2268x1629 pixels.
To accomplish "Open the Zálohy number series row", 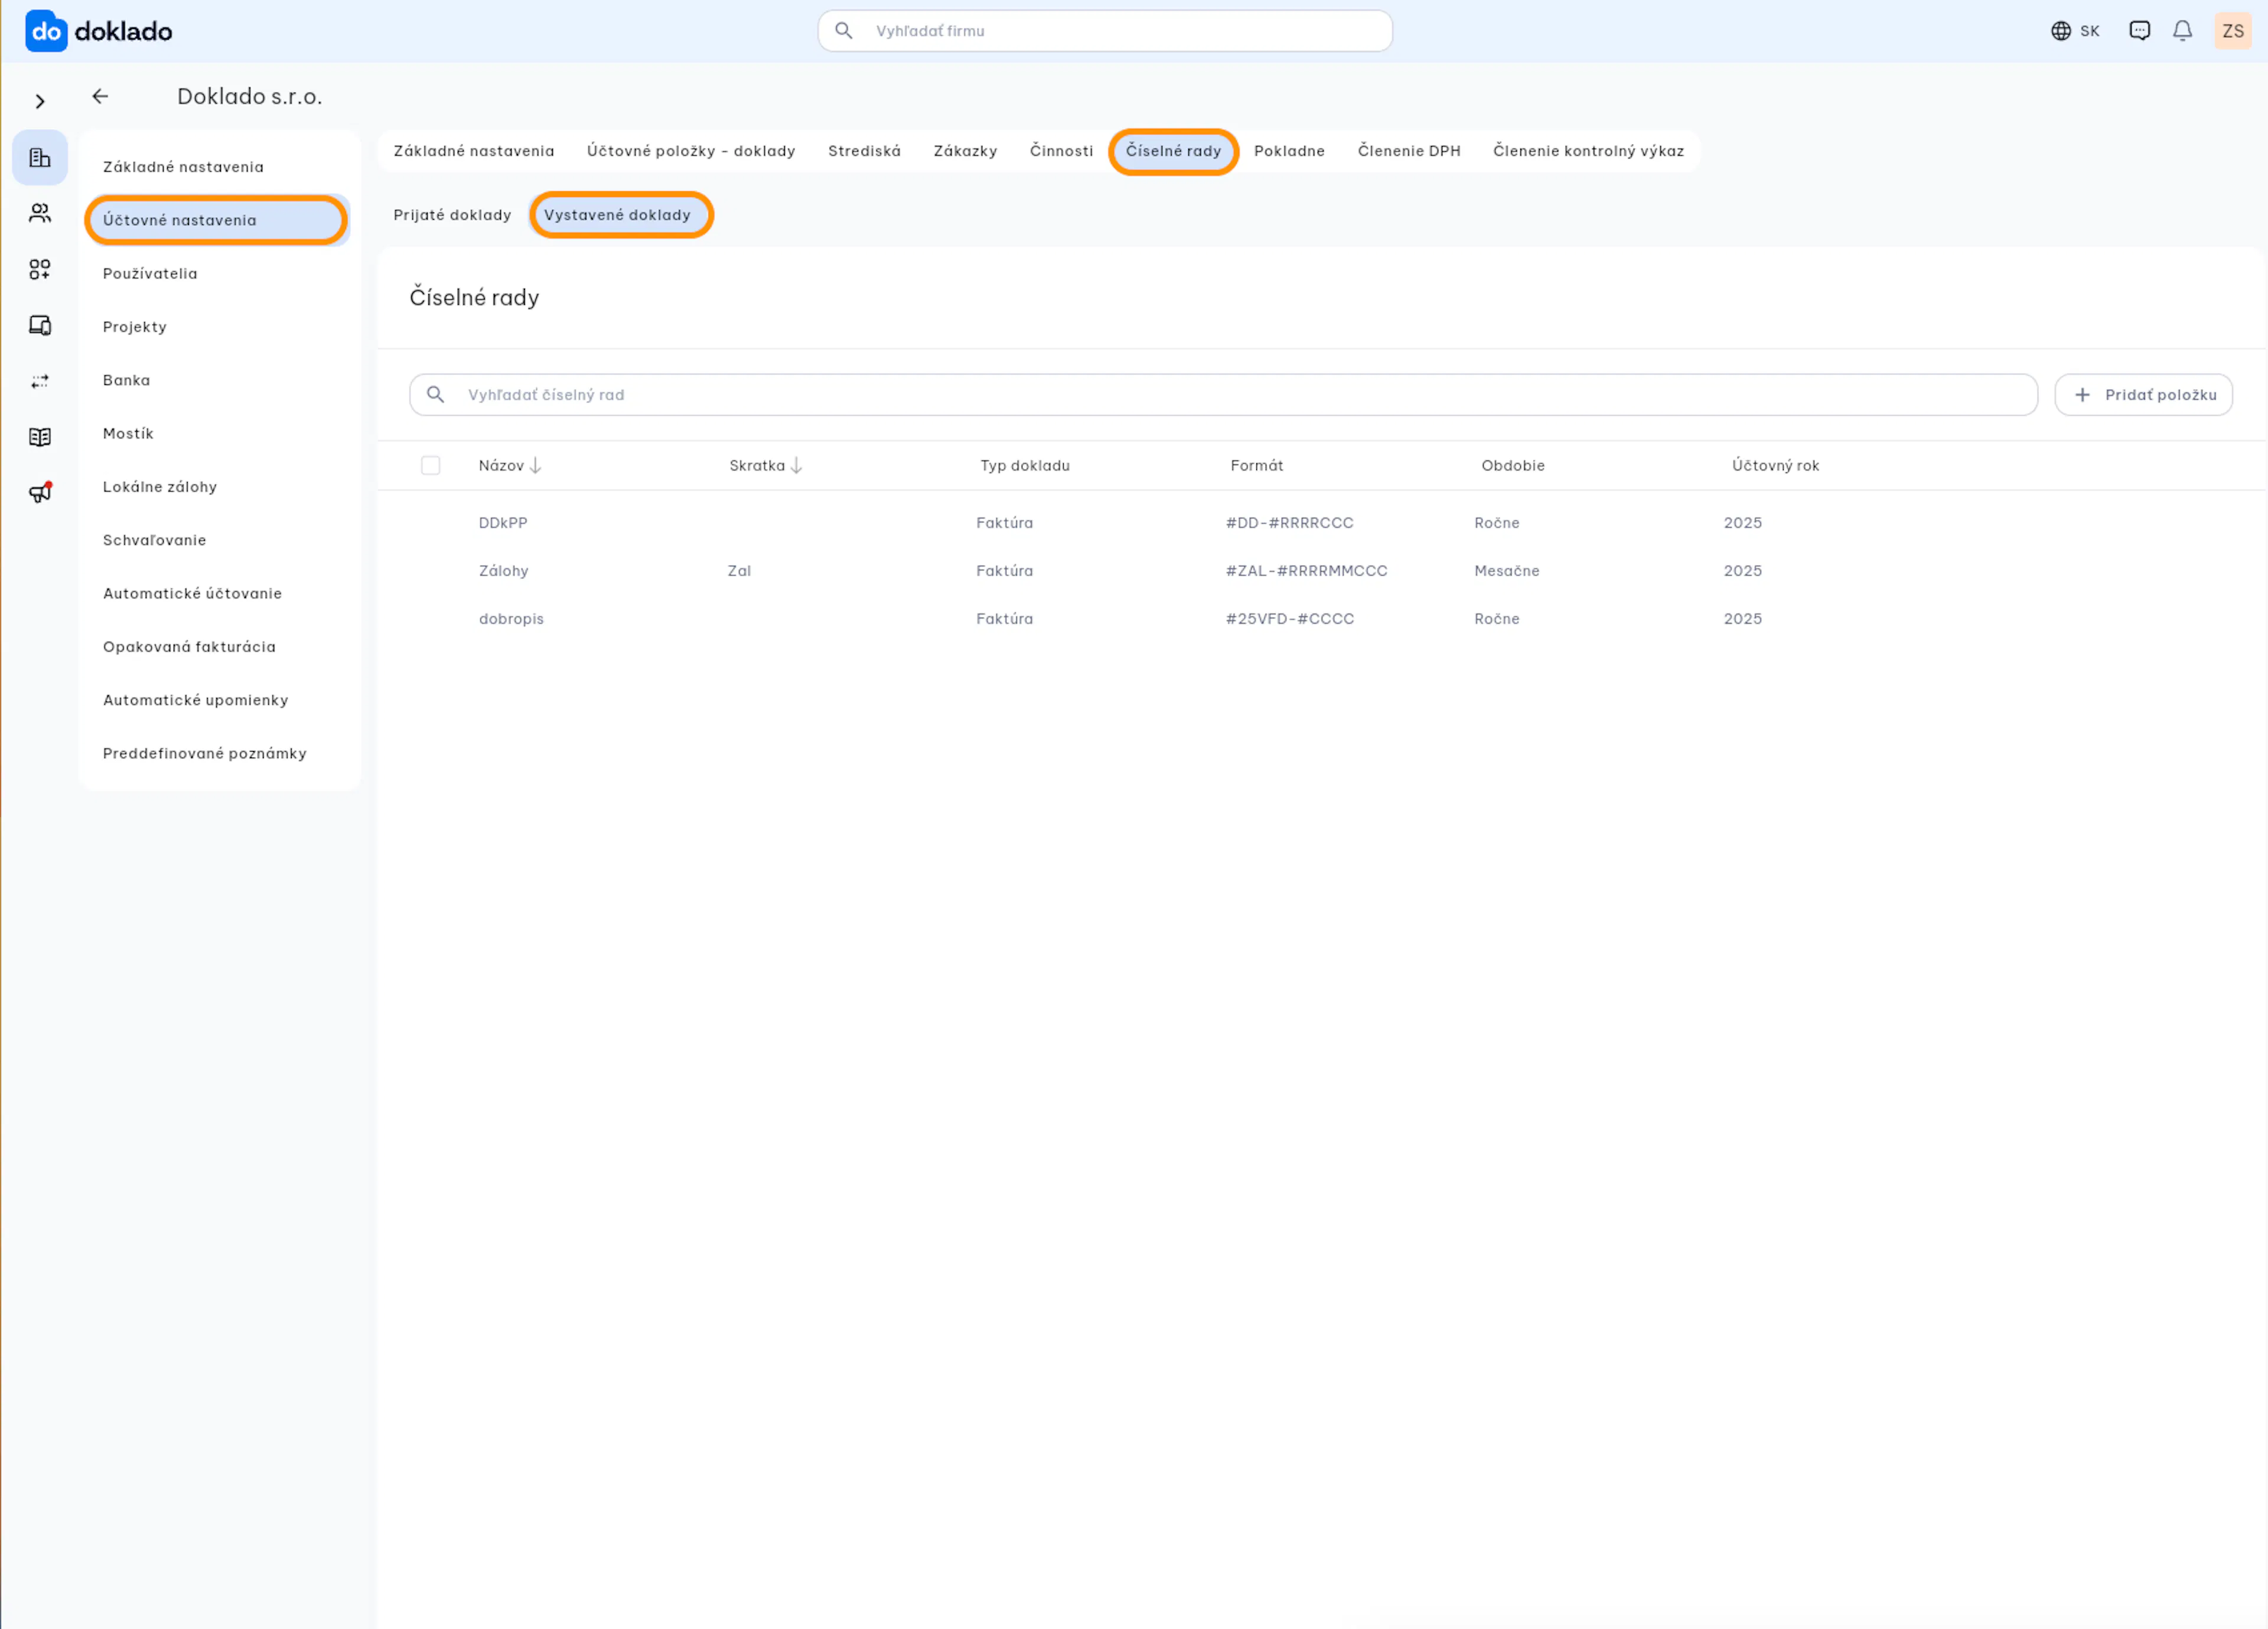I will point(1321,570).
